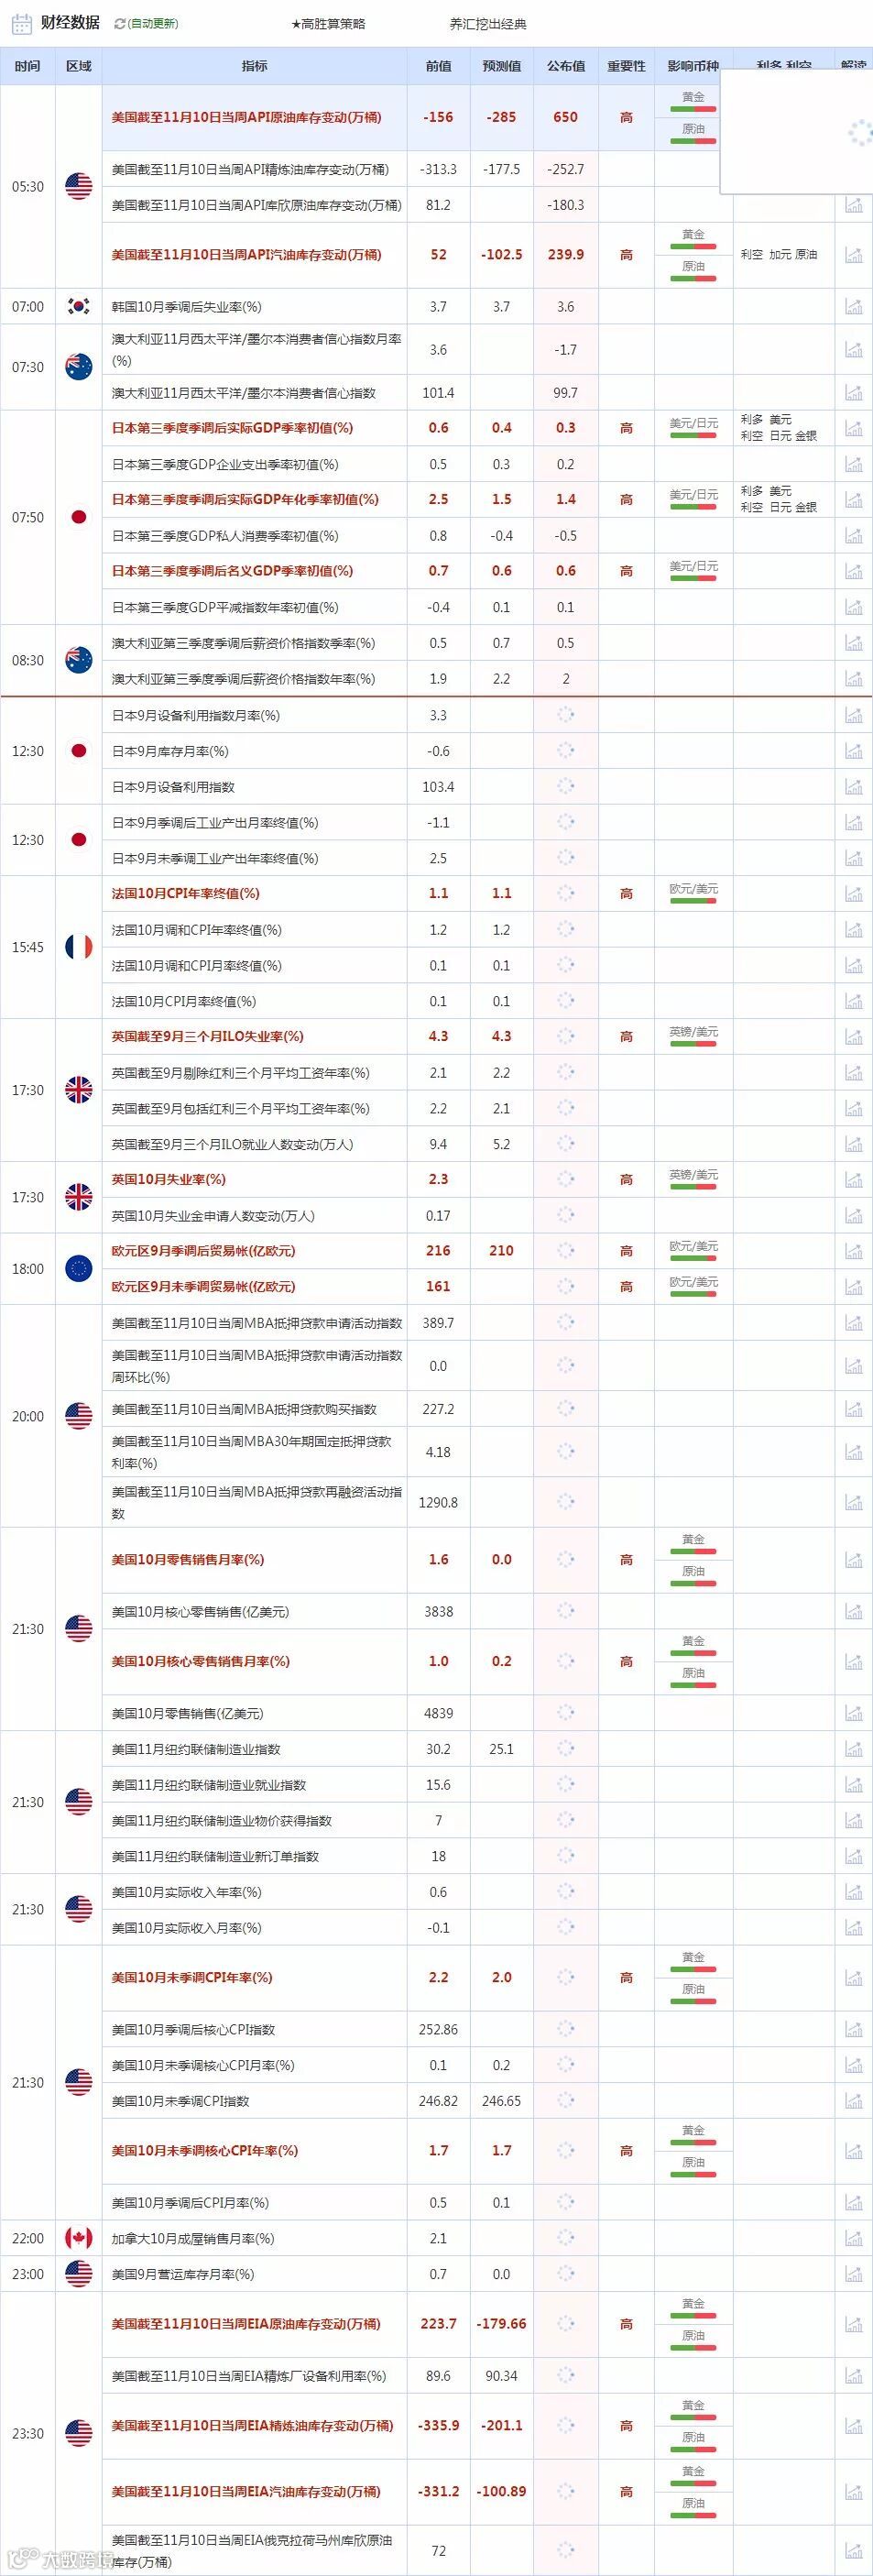Click 原油 bull-bear bar in 美国10月零售销售月率 row
Image resolution: width=873 pixels, height=2576 pixels.
click(694, 1584)
